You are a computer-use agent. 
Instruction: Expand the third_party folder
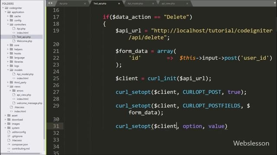click(8, 82)
